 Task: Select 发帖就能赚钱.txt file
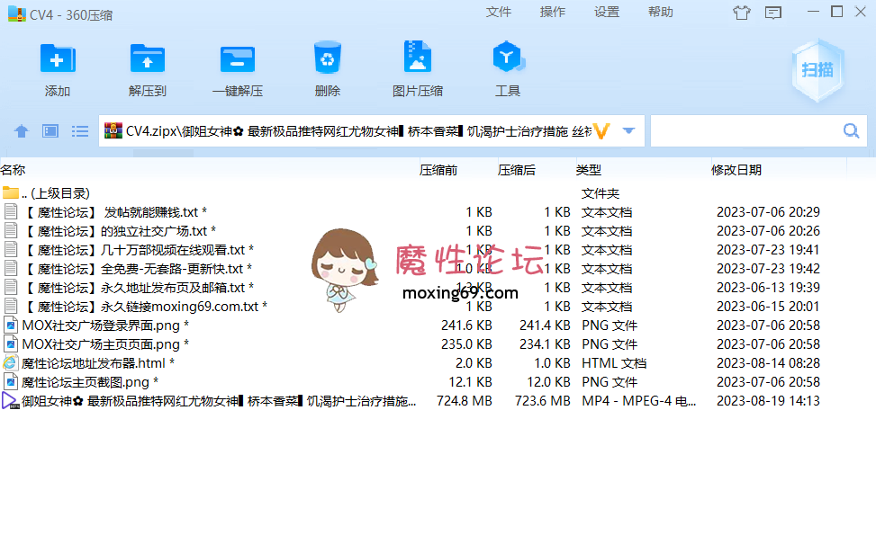point(438,212)
